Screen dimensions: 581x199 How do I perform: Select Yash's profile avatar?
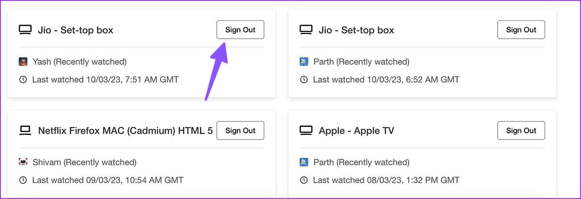(23, 62)
